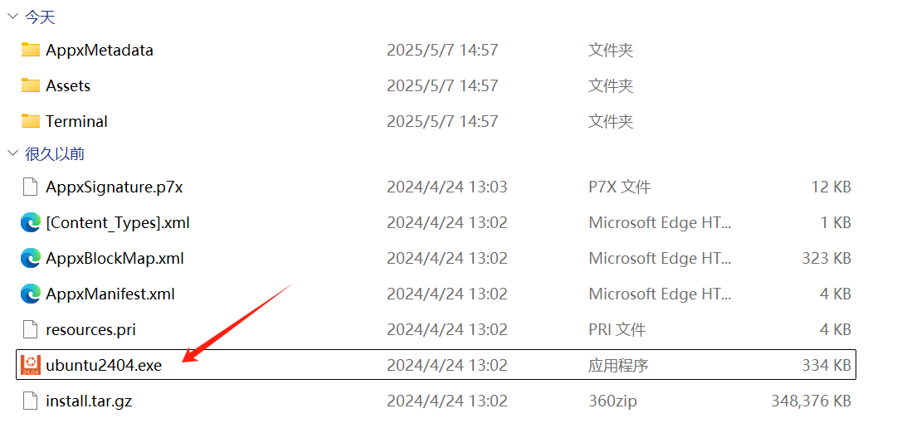This screenshot has width=907, height=423.
Task: Select the AppxManifest.xml file name
Action: [110, 294]
